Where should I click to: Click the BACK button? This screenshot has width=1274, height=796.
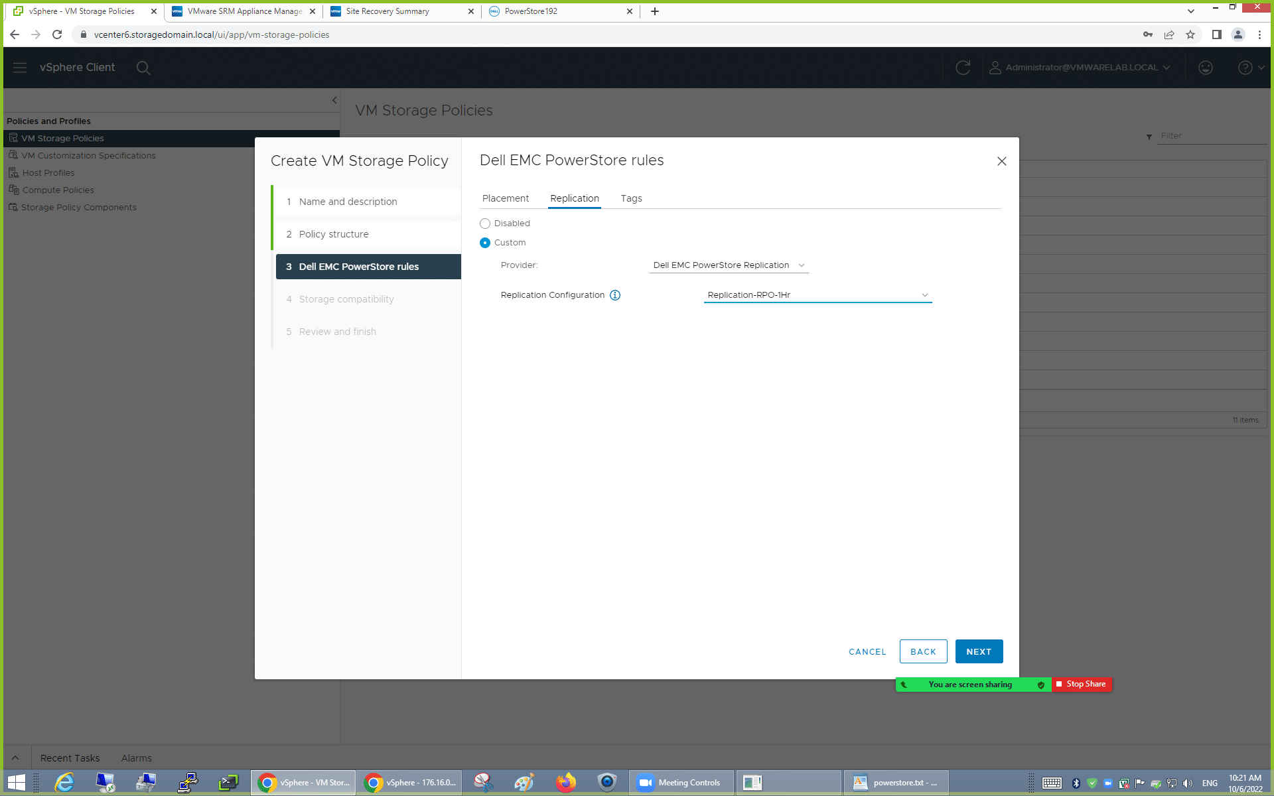point(923,651)
